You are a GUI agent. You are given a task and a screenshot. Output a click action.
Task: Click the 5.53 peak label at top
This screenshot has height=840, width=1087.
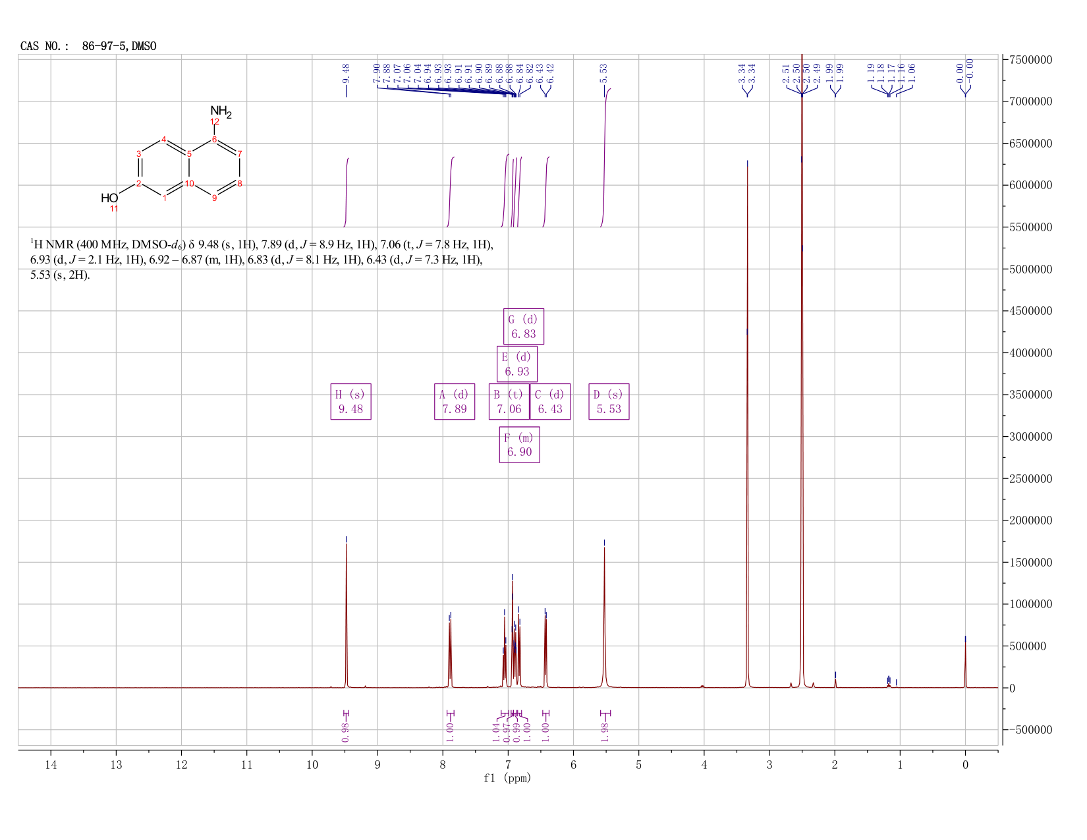(603, 73)
